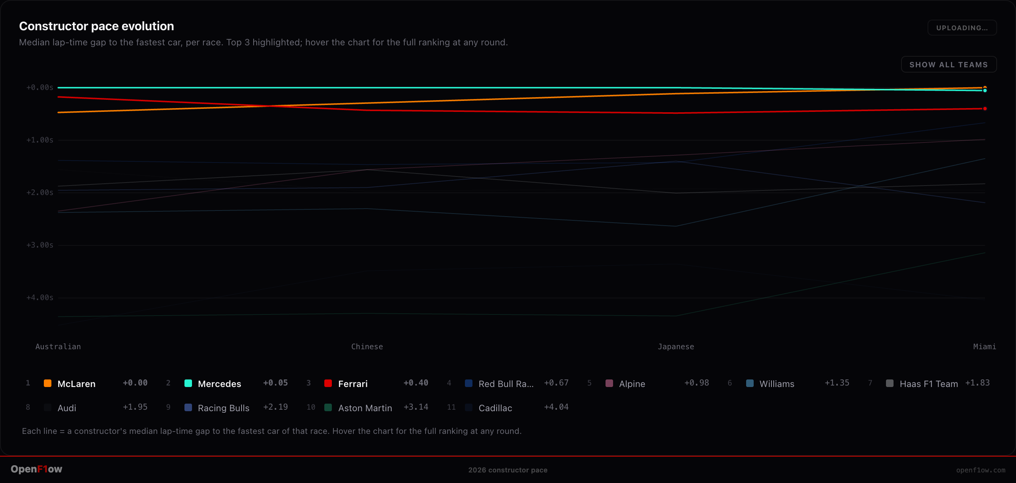This screenshot has height=483, width=1016.
Task: Click Alpine's mauve legend swatch
Action: click(x=609, y=383)
